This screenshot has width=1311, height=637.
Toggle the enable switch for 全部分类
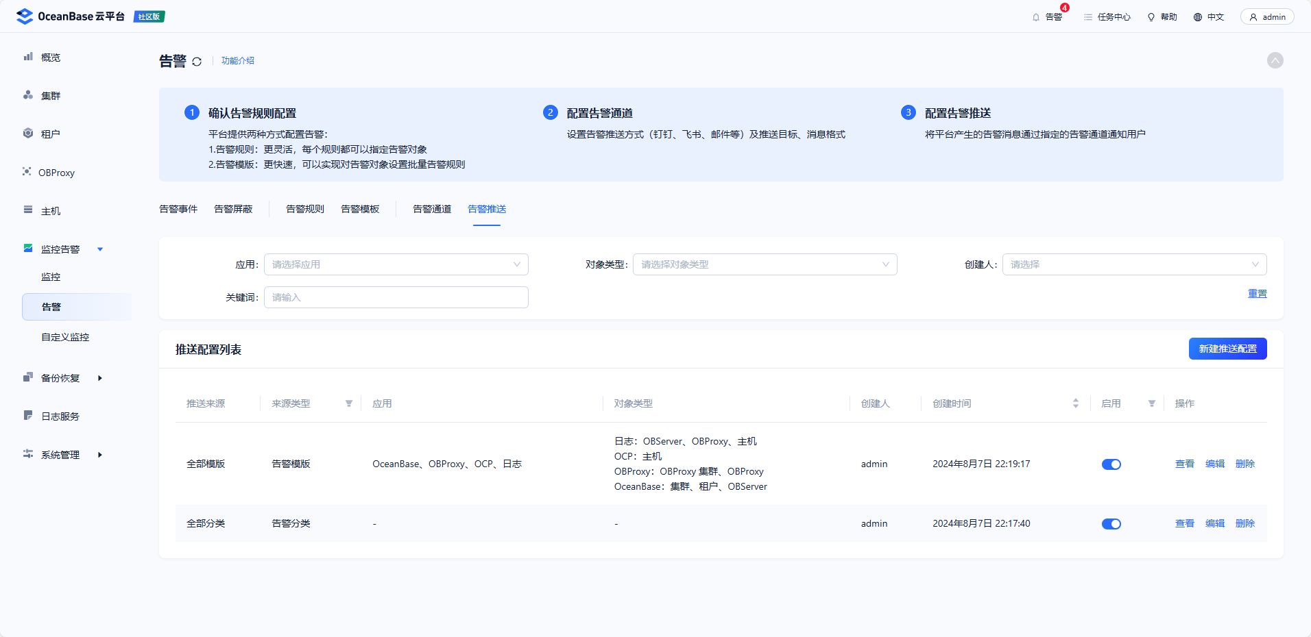point(1111,524)
